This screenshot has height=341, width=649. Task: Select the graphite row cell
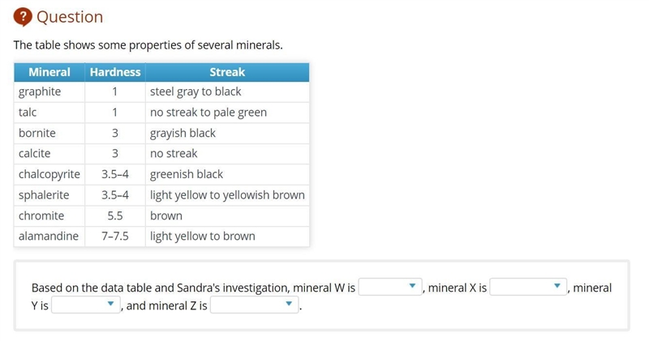point(49,92)
